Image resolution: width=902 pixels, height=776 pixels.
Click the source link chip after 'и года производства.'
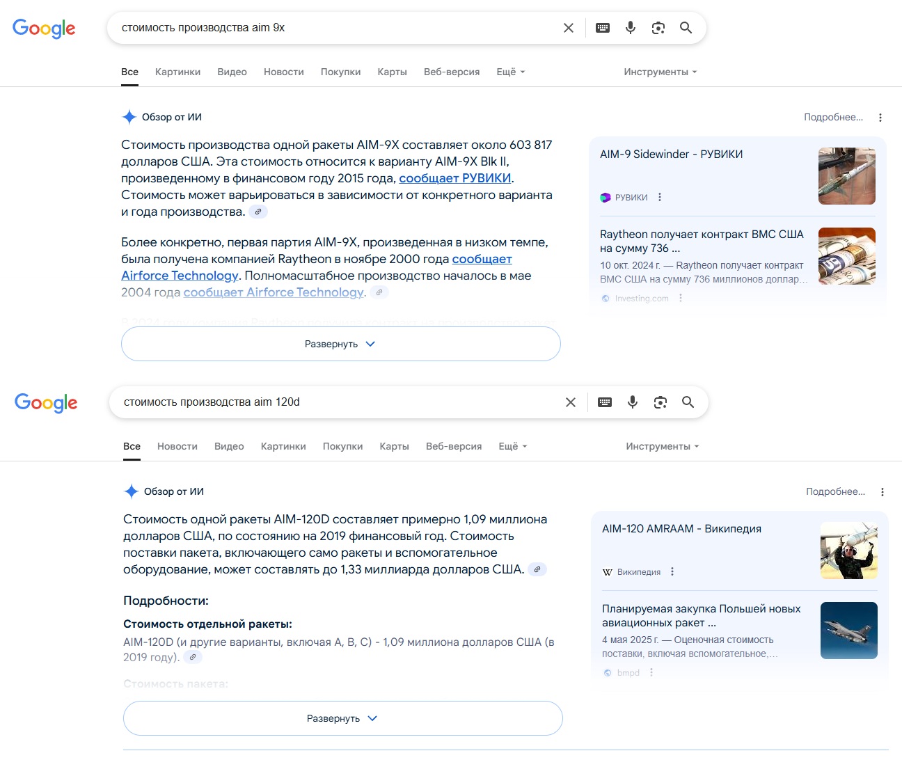258,212
